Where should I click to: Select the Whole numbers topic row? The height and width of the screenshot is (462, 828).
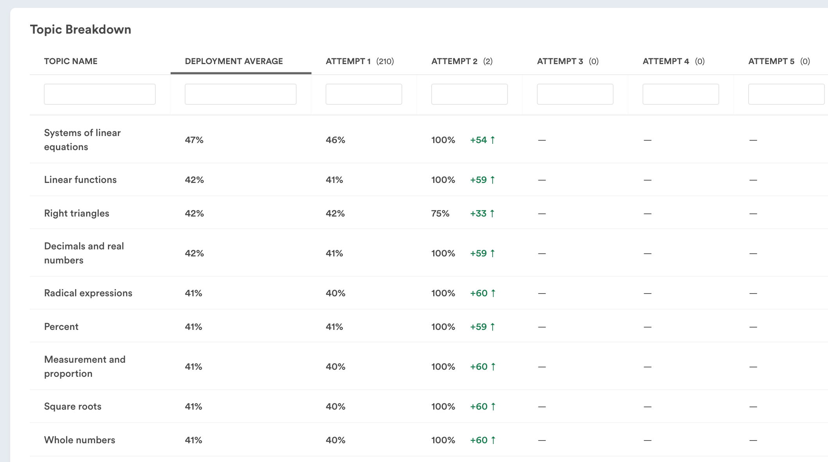pos(79,440)
